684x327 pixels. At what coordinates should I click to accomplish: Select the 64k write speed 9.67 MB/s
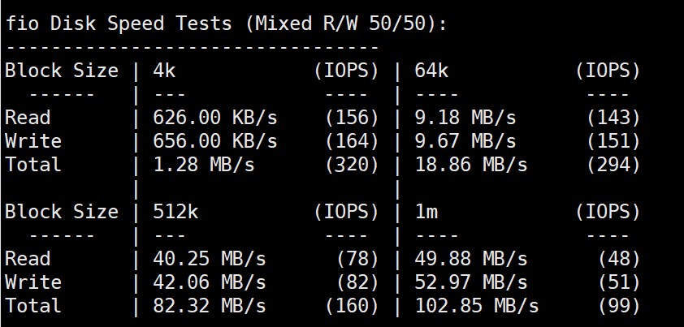tap(465, 141)
